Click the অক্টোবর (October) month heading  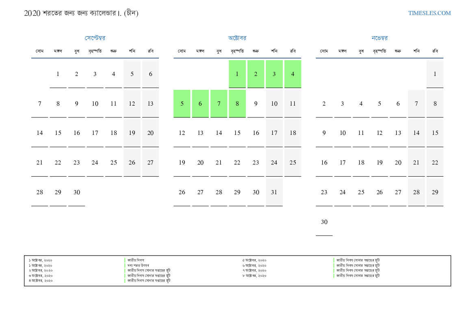tap(237, 38)
